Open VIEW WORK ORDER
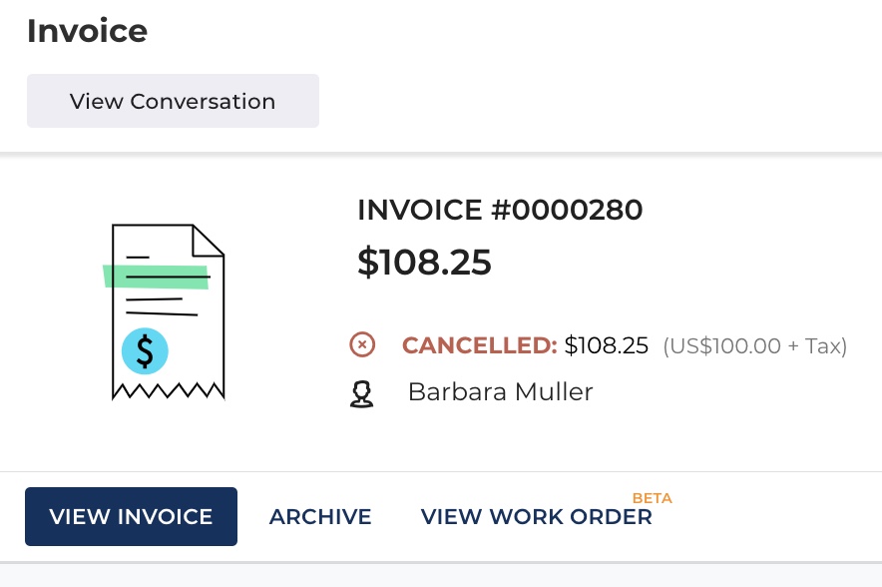This screenshot has height=587, width=882. coord(536,516)
